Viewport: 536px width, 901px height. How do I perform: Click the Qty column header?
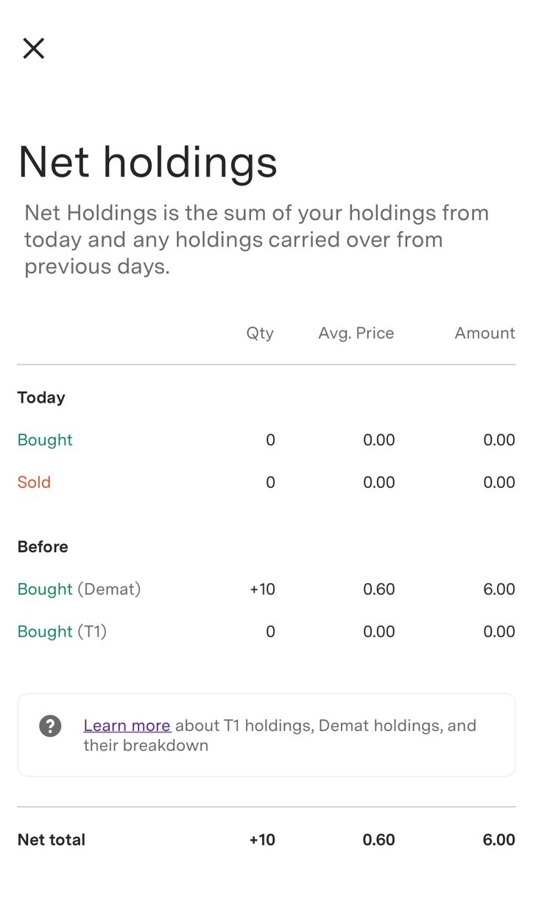pyautogui.click(x=260, y=333)
